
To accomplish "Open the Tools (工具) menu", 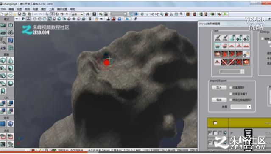I will [51, 9].
